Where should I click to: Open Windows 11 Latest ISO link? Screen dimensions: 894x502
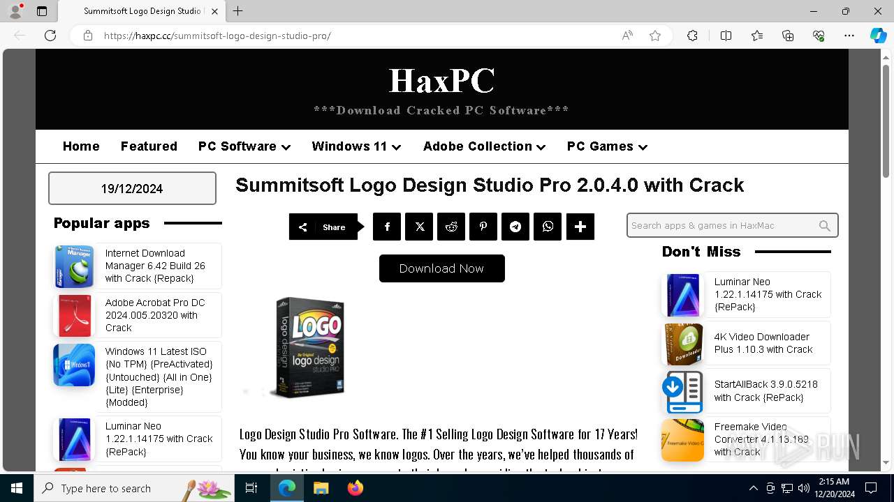tap(159, 376)
